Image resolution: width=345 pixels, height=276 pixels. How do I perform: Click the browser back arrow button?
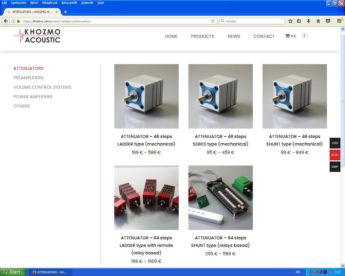6,21
